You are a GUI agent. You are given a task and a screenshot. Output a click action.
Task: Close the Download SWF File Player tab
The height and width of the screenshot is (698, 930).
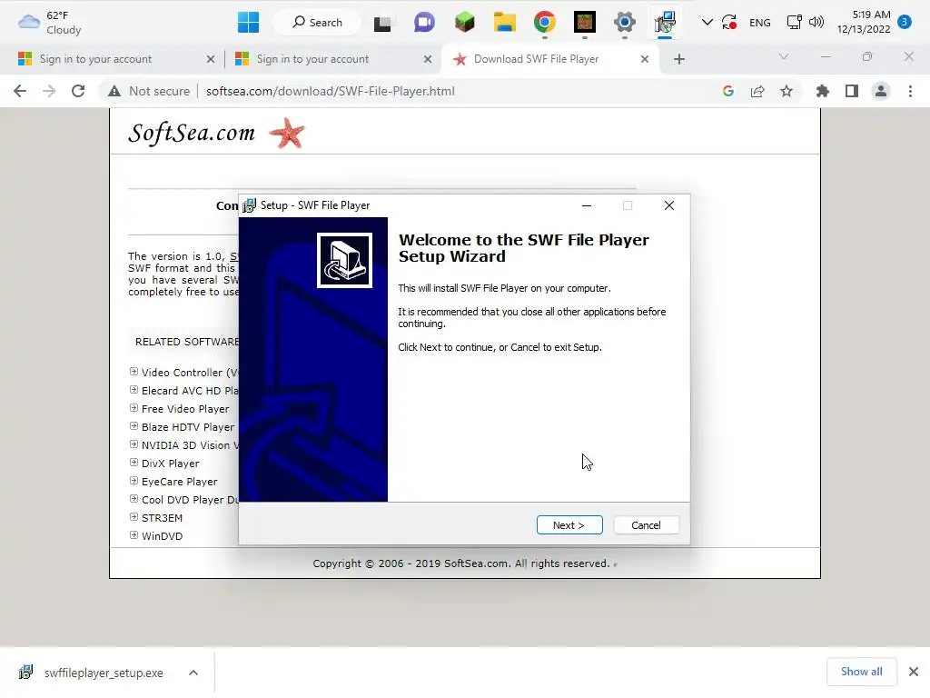645,59
